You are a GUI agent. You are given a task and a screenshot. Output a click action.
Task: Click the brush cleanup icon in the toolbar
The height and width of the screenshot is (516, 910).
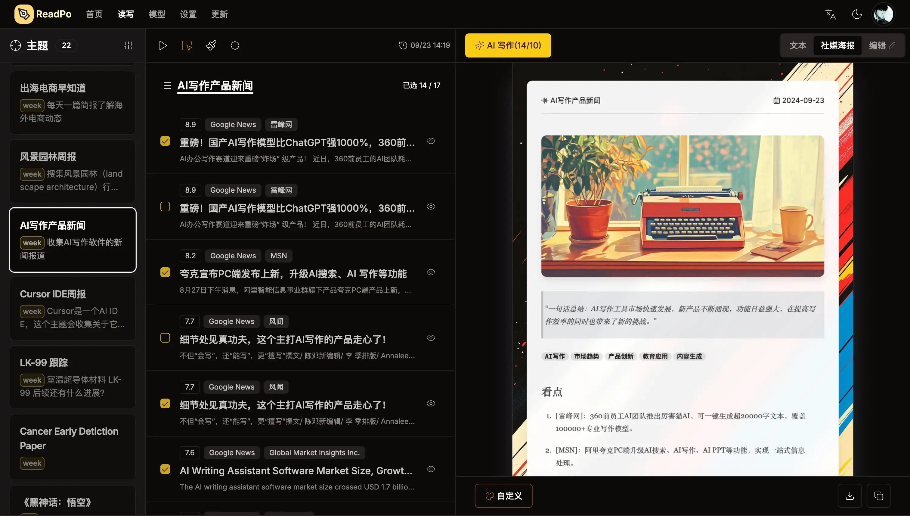click(211, 45)
